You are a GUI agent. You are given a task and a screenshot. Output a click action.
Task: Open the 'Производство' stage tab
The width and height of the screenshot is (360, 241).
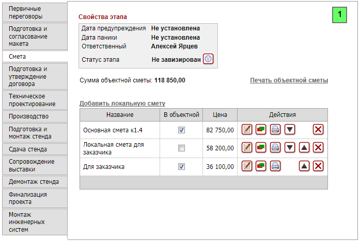click(x=34, y=116)
